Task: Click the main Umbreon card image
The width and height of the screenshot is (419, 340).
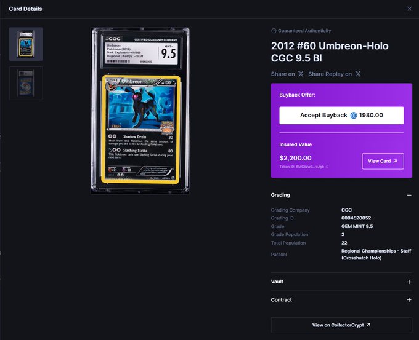Action: [x=140, y=111]
